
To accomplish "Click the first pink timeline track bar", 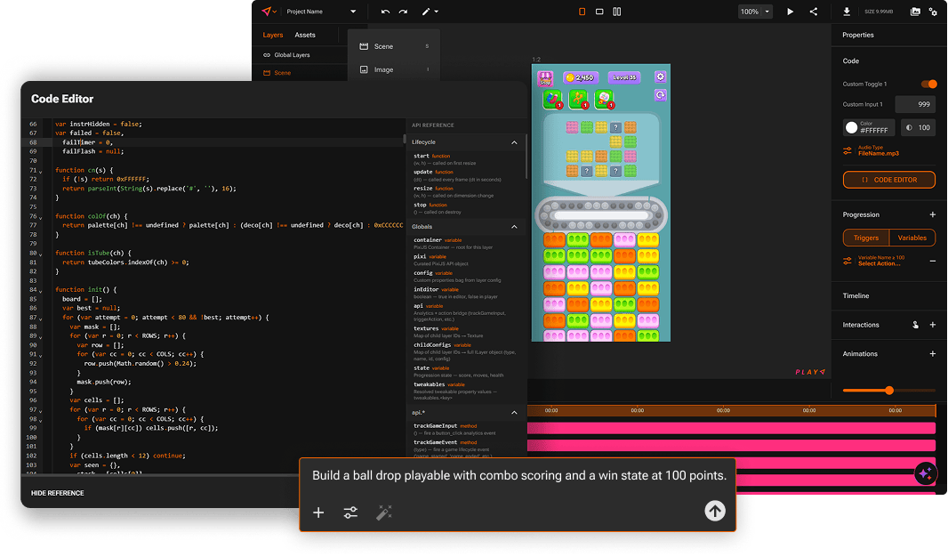I will coord(731,428).
